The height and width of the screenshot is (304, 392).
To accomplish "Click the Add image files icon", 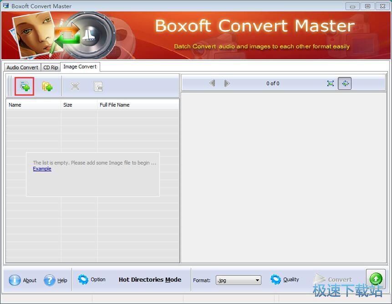I will coord(25,86).
